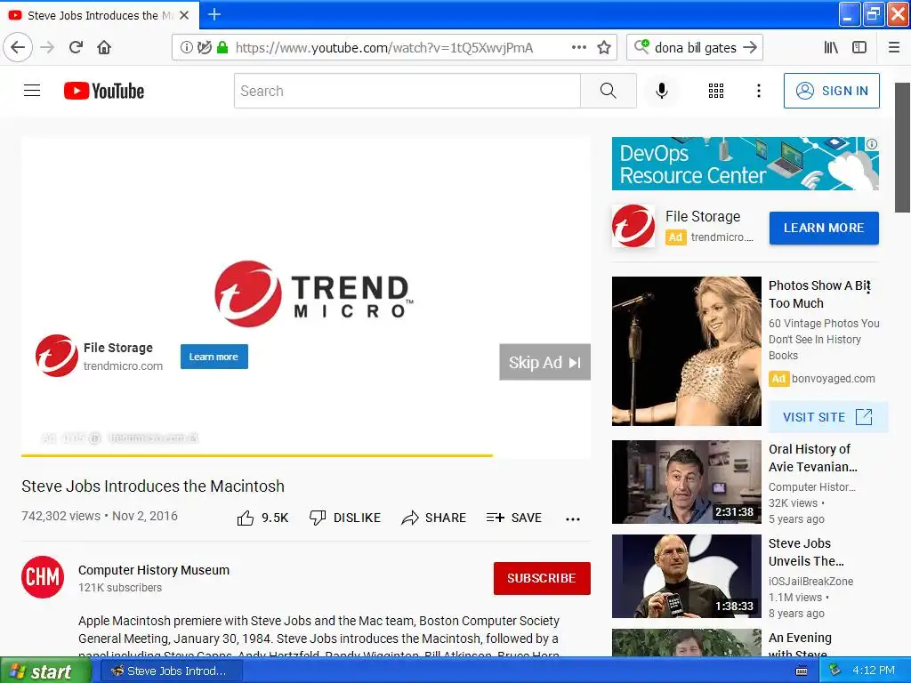The image size is (911, 683).
Task: Click the taskbar clock showing 4:12 PM
Action: pos(874,671)
